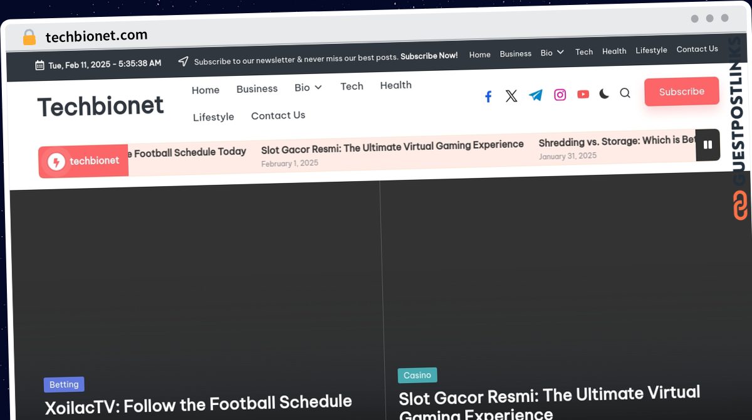Click the techbionet ticker badge
This screenshot has height=420, width=752.
[83, 162]
